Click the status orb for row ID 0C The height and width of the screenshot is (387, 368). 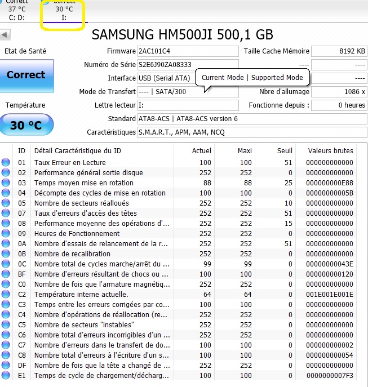[x=6, y=264]
